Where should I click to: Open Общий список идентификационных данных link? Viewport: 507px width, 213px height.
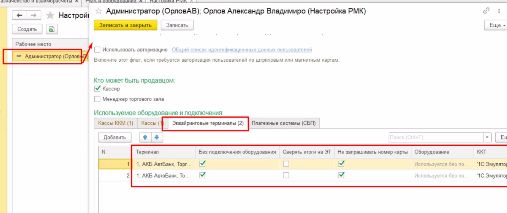242,50
